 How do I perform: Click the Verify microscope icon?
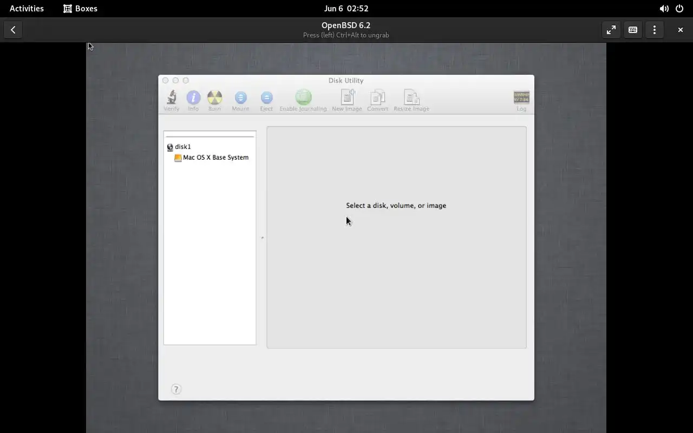(172, 97)
